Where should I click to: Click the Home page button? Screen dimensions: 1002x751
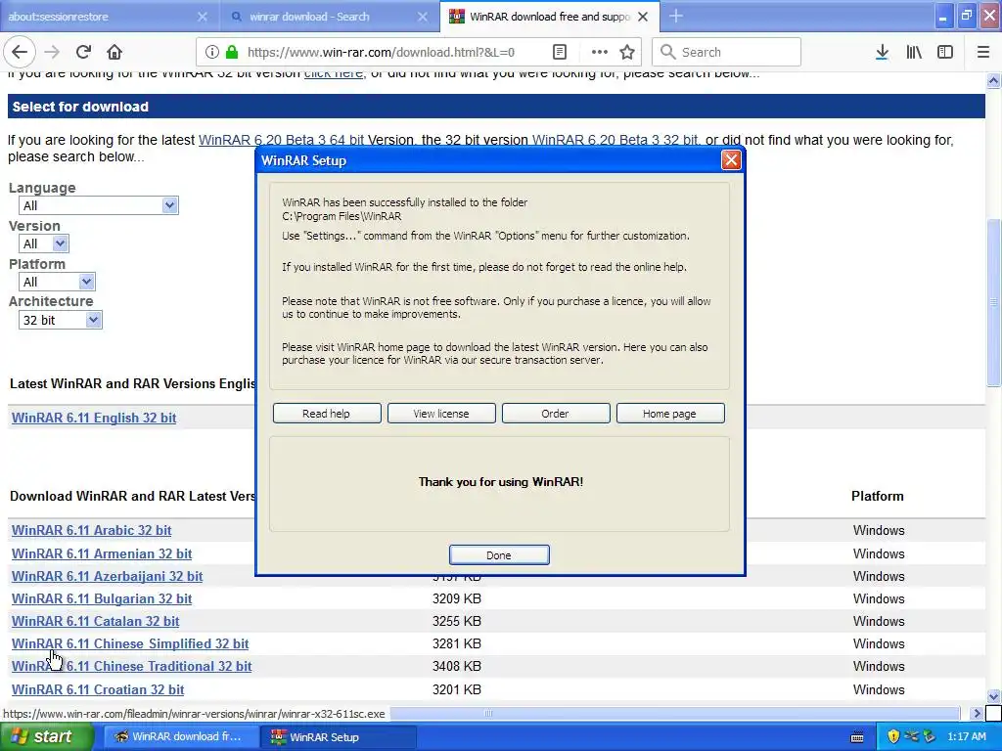tap(669, 414)
